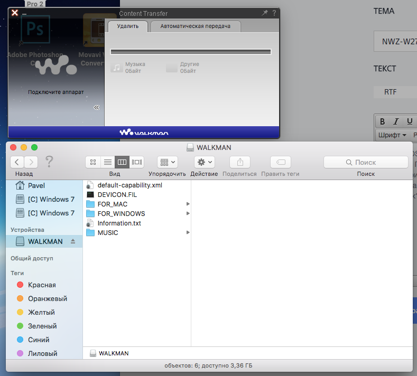Switch Finder to list view
The image size is (417, 376).
(x=107, y=162)
